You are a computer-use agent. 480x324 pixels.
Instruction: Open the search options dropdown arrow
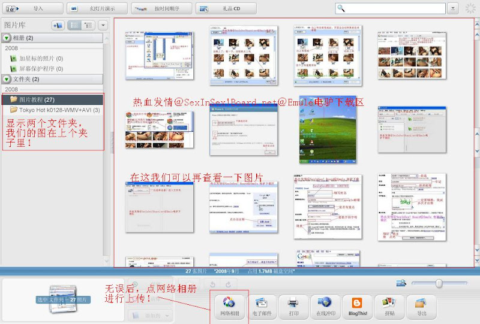(453, 8)
